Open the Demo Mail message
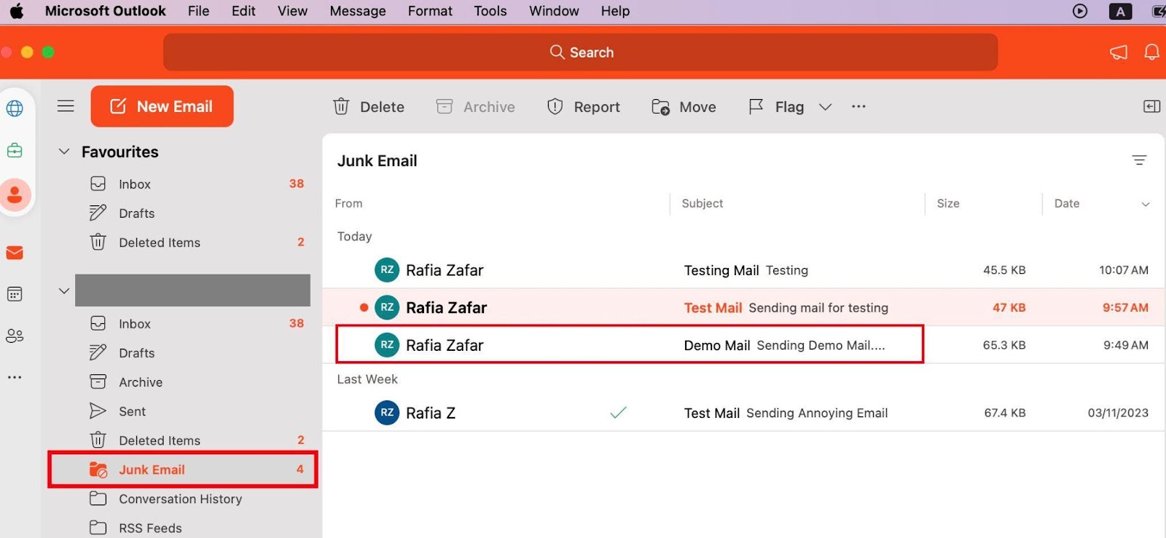 click(x=743, y=345)
